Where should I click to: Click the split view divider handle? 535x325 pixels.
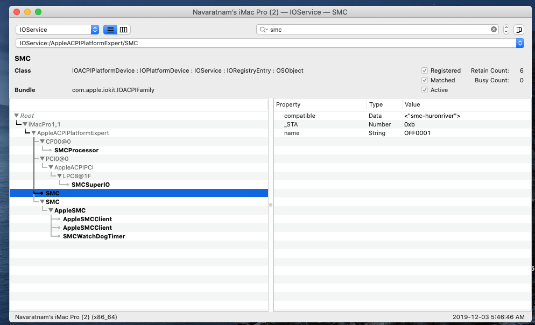(x=271, y=205)
